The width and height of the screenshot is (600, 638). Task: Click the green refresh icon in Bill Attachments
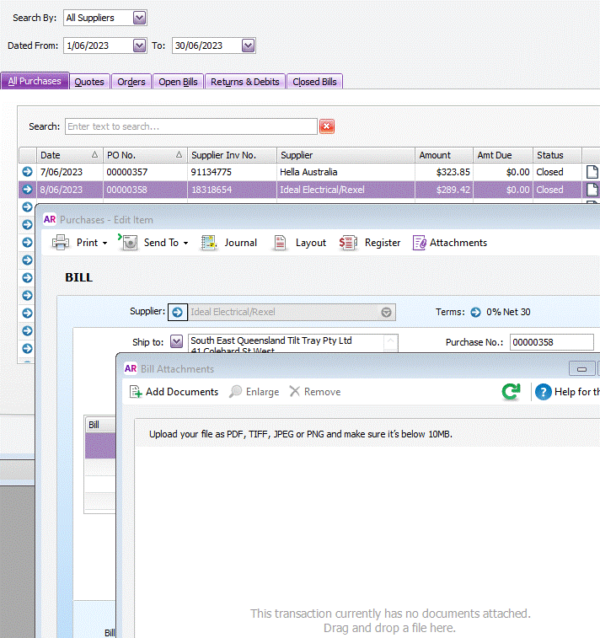point(511,392)
